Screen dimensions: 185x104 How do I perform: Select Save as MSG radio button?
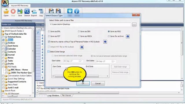[x=109, y=31]
